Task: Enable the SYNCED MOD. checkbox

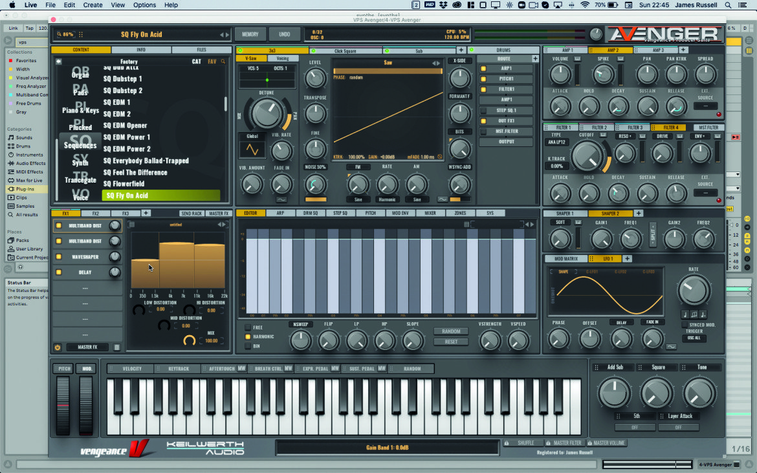Action: pyautogui.click(x=685, y=325)
